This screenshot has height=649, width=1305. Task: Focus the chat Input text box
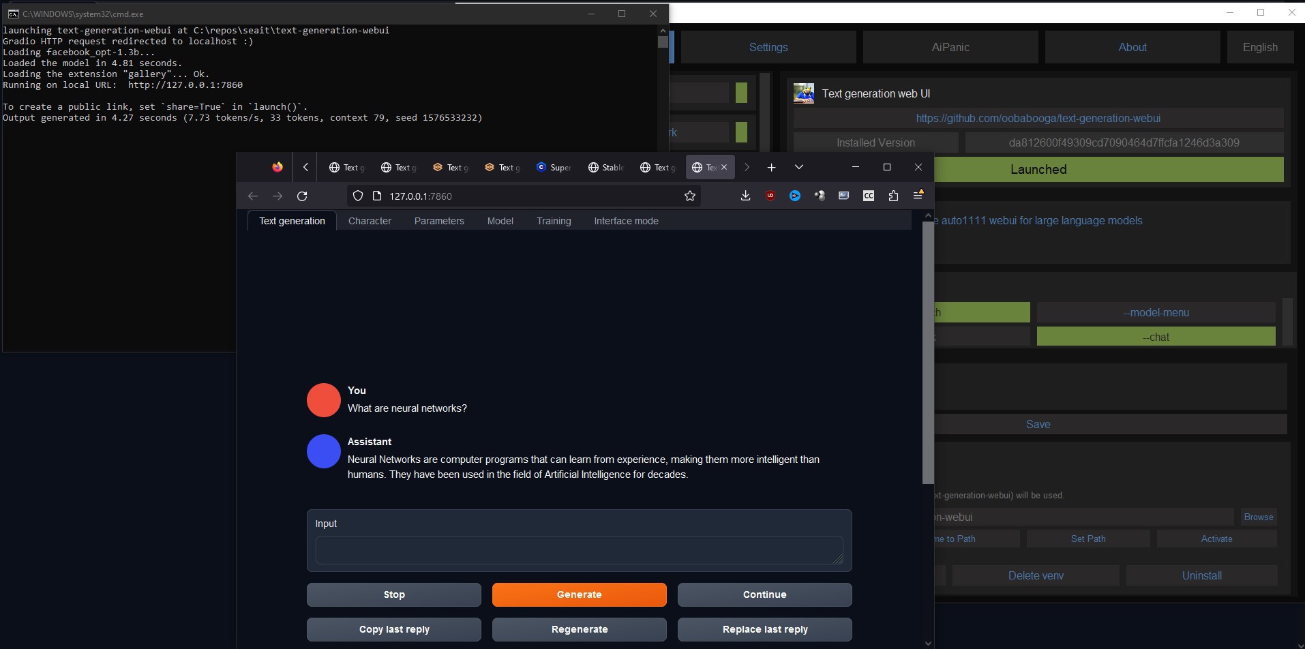(579, 549)
